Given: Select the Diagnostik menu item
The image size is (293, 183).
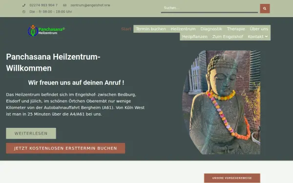Looking at the screenshot, I should [x=211, y=29].
